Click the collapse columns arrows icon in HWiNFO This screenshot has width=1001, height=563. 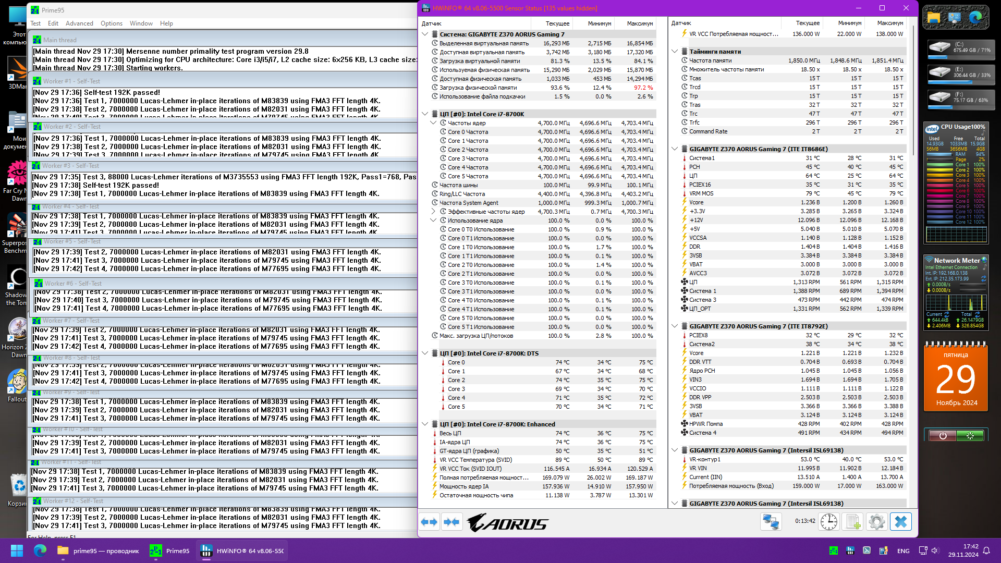pyautogui.click(x=451, y=522)
